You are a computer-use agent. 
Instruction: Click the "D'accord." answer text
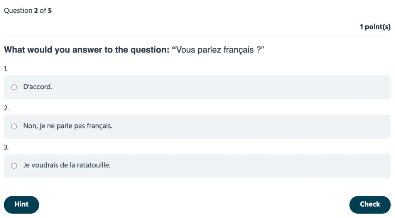click(37, 87)
